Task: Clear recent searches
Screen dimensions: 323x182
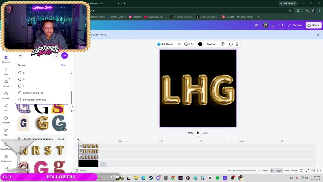Action: (x=63, y=65)
